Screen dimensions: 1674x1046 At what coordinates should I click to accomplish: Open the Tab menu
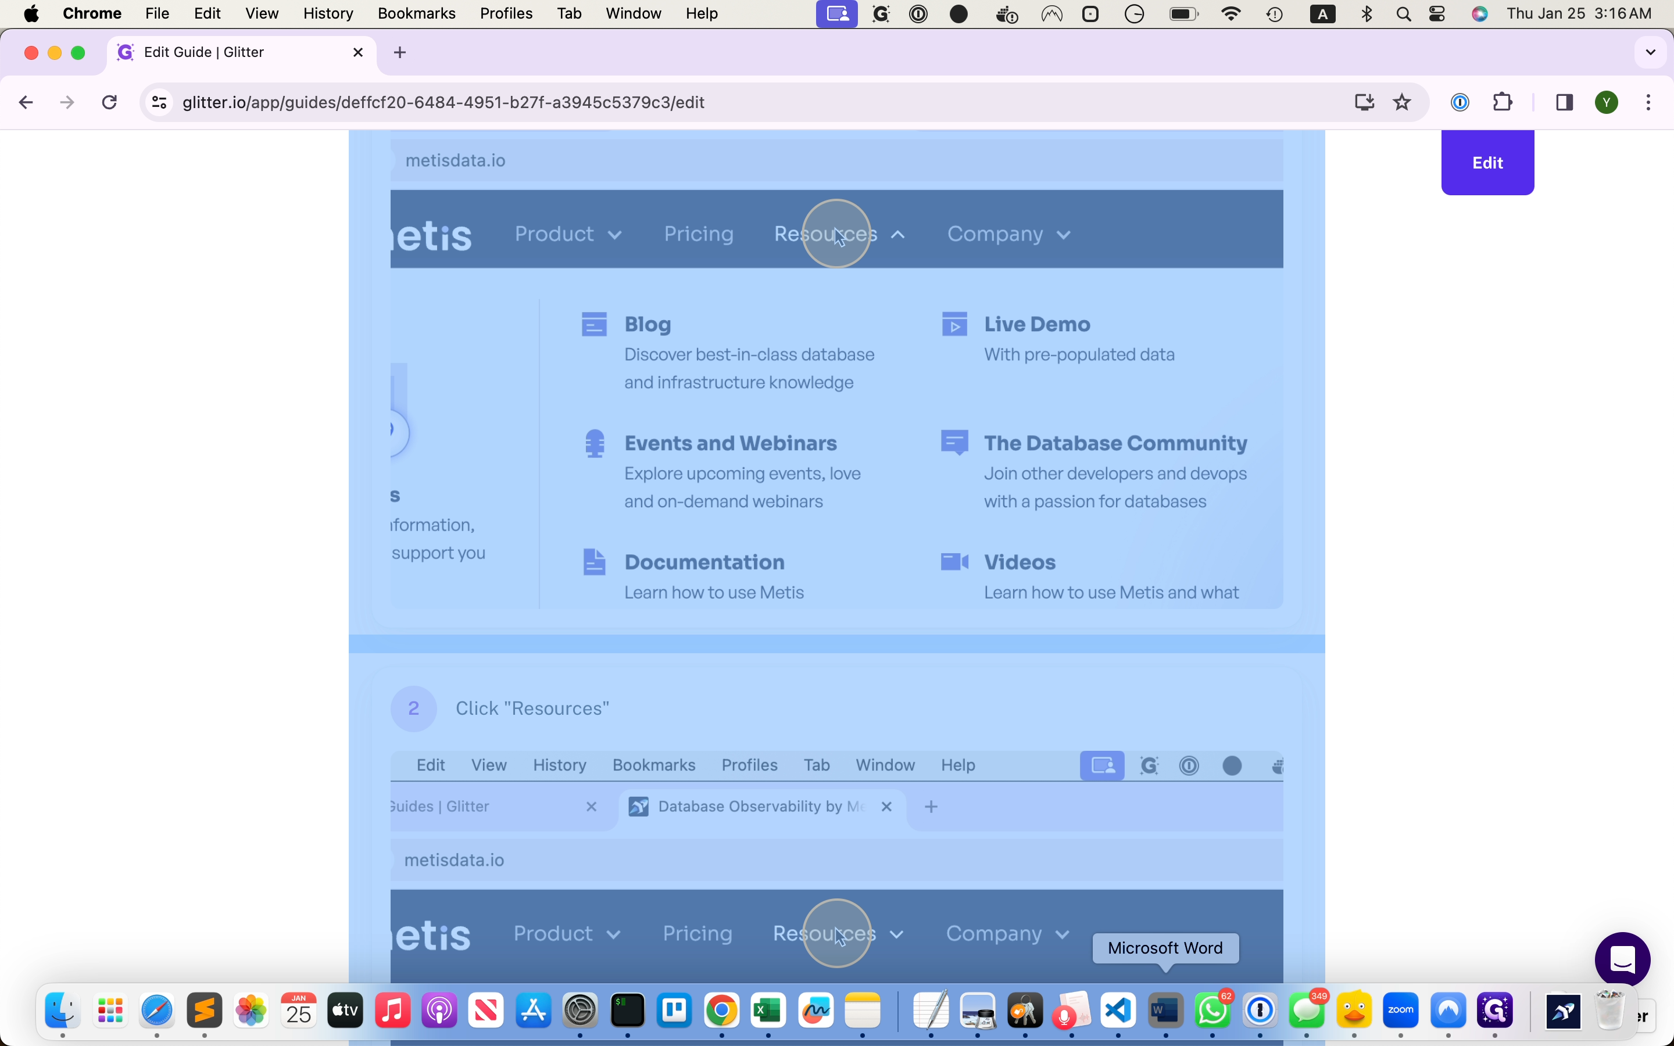tap(569, 14)
